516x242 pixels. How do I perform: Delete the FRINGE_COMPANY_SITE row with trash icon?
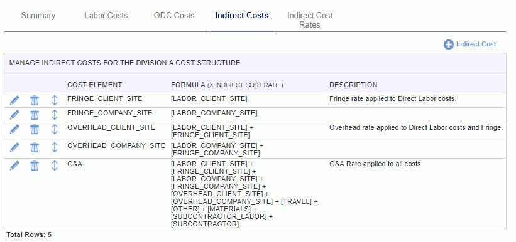point(35,115)
